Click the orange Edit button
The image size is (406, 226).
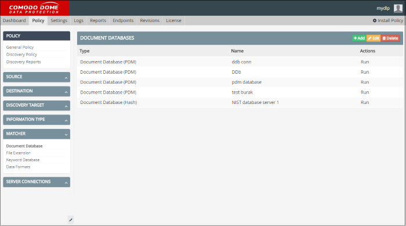point(374,38)
